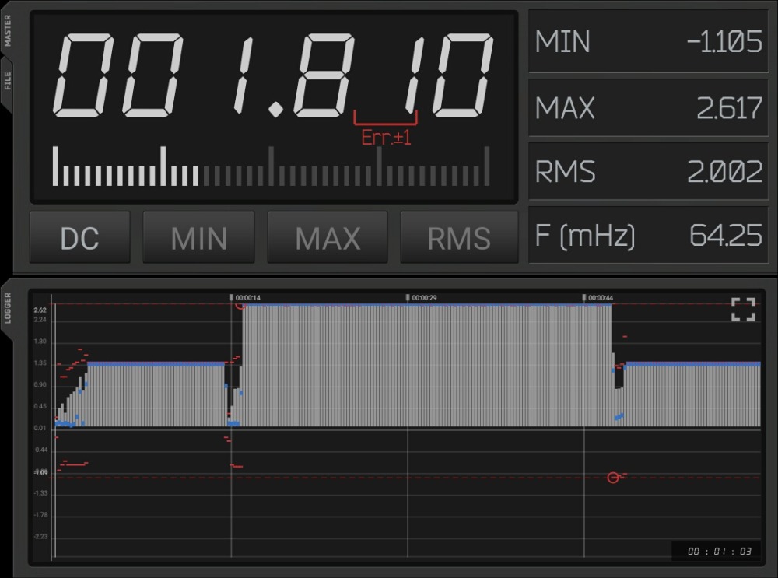Viewport: 778px width, 578px height.
Task: Expand the logger graph to fullscreen
Action: (743, 310)
